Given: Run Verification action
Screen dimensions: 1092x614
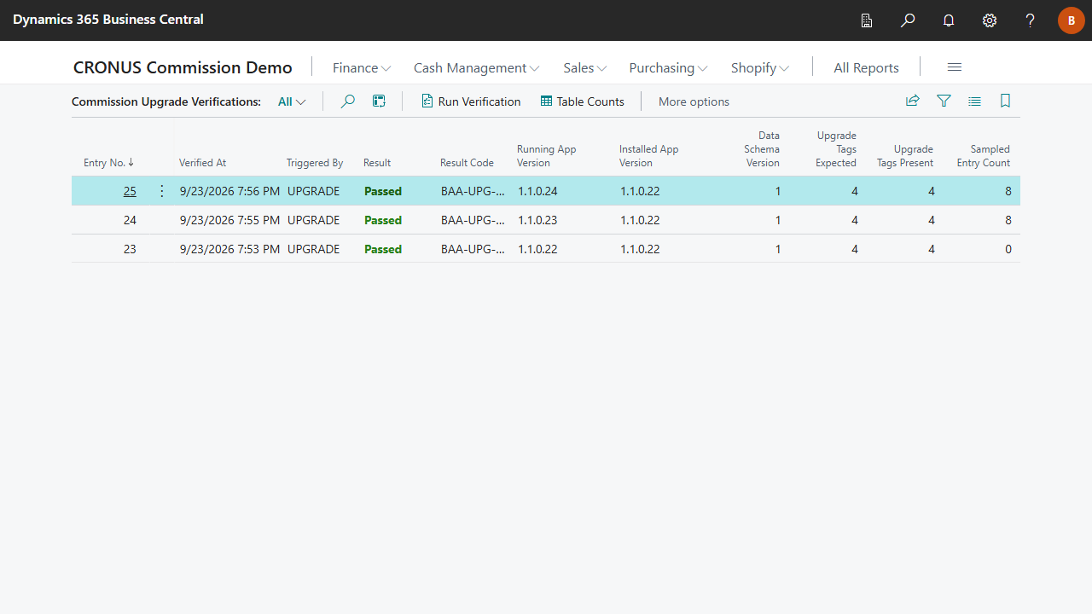Looking at the screenshot, I should point(471,101).
